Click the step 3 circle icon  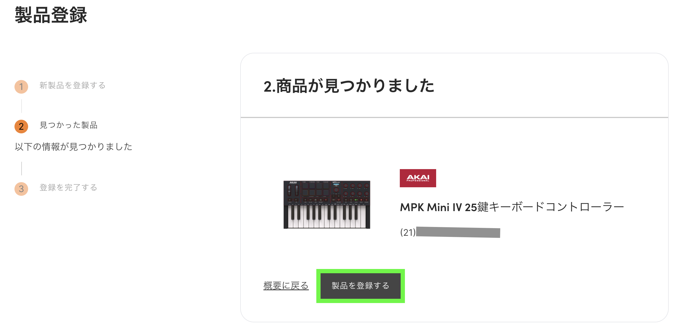[21, 189]
